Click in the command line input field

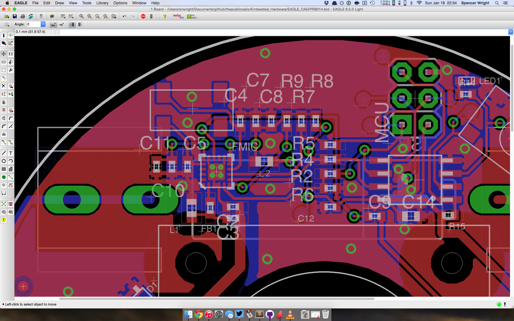point(284,32)
